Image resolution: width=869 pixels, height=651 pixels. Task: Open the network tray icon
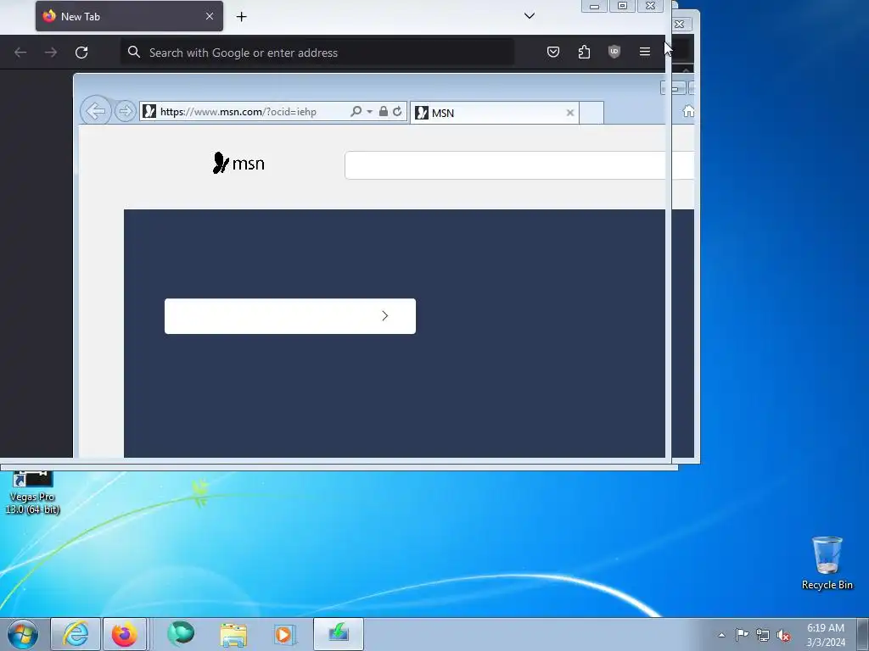tap(763, 635)
